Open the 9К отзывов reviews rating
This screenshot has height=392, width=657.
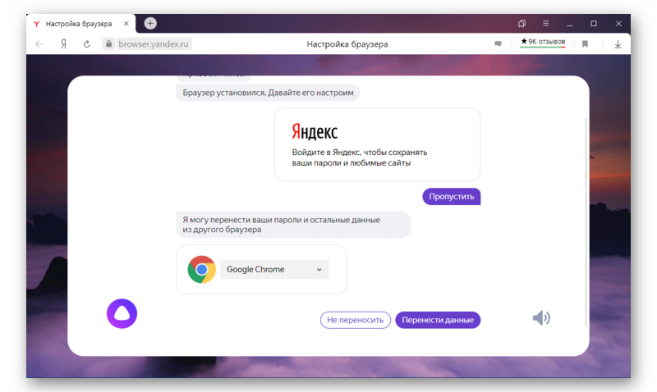tap(543, 43)
